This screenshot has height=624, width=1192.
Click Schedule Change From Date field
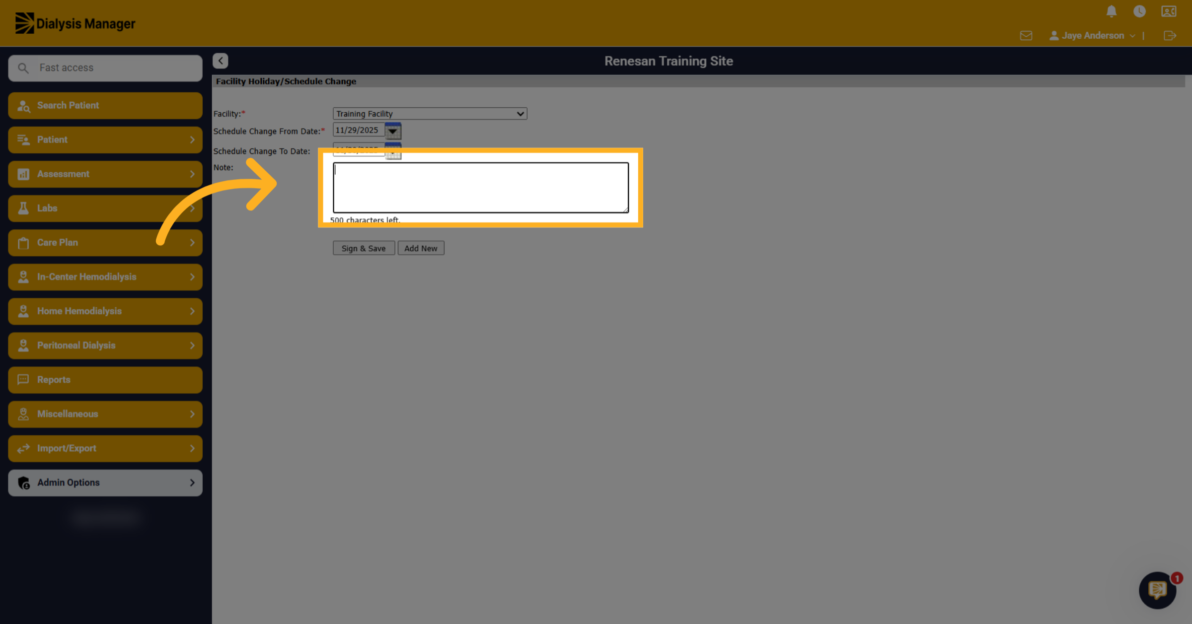(359, 130)
